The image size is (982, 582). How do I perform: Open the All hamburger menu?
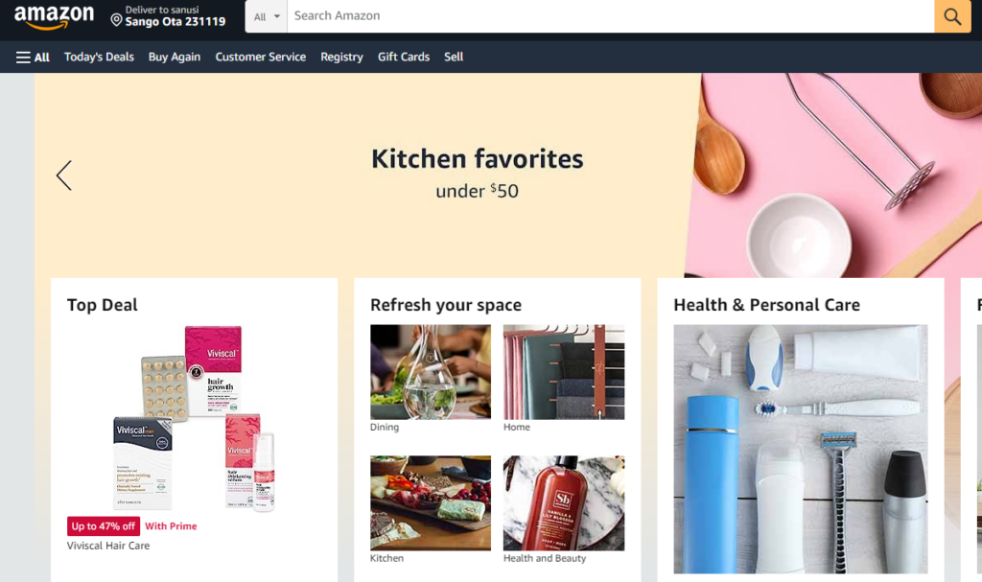pyautogui.click(x=33, y=57)
